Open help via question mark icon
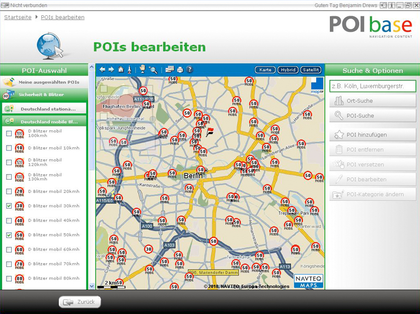The width and height of the screenshot is (420, 314). (190, 69)
